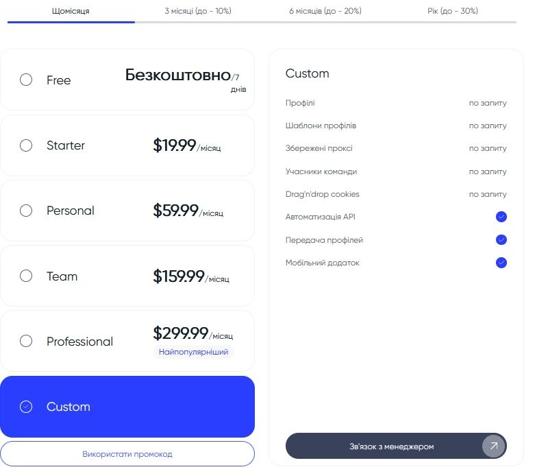Switch to 6 місяців (до - 20%) tab
Image resolution: width=548 pixels, height=476 pixels.
325,11
